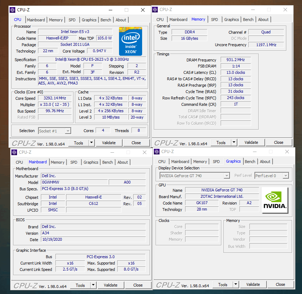The height and width of the screenshot is (294, 302).
Task: Click the Close button in the Graphics-tab window
Action: (280, 284)
